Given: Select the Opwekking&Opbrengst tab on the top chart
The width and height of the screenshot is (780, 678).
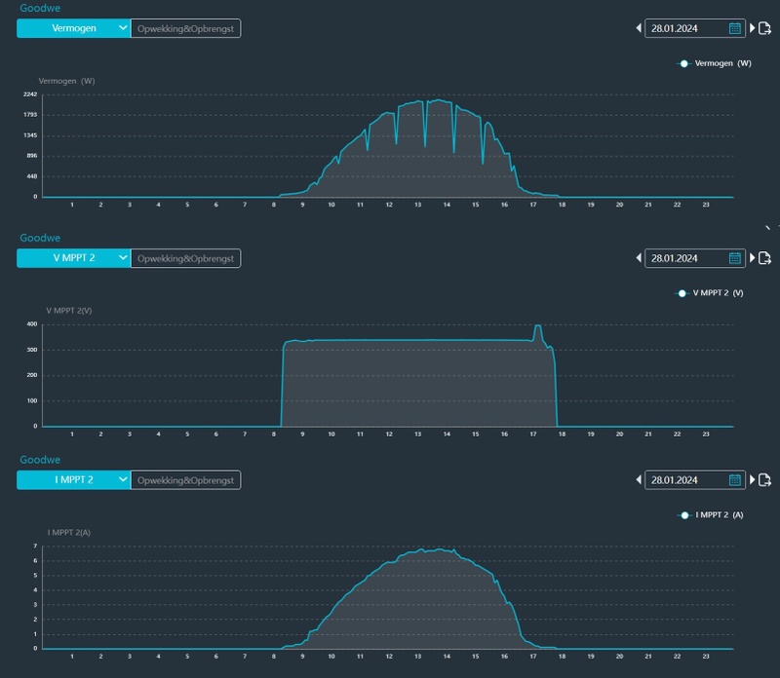Looking at the screenshot, I should pos(184,28).
